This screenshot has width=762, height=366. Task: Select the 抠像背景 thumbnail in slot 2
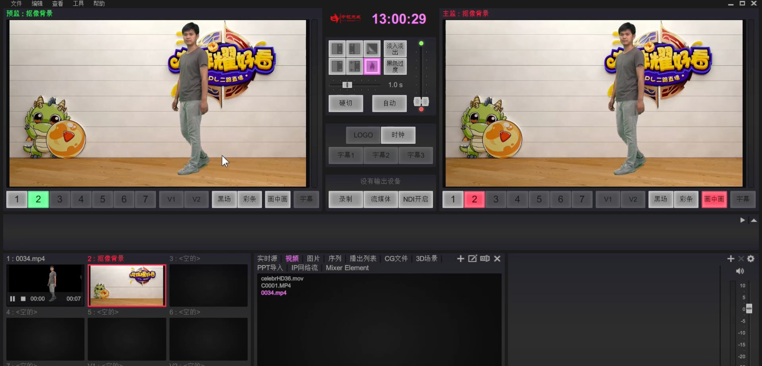coord(127,286)
